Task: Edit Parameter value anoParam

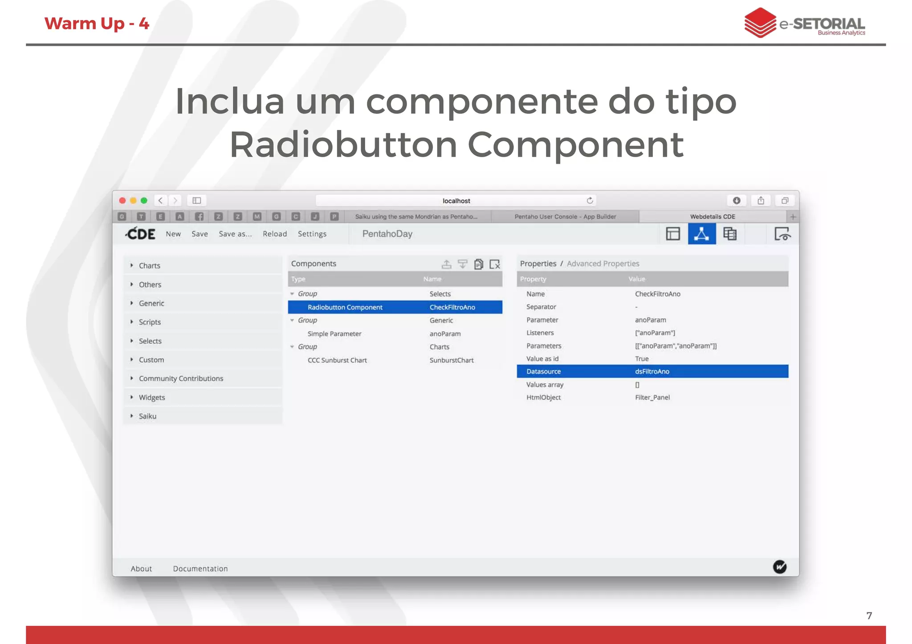Action: (650, 320)
